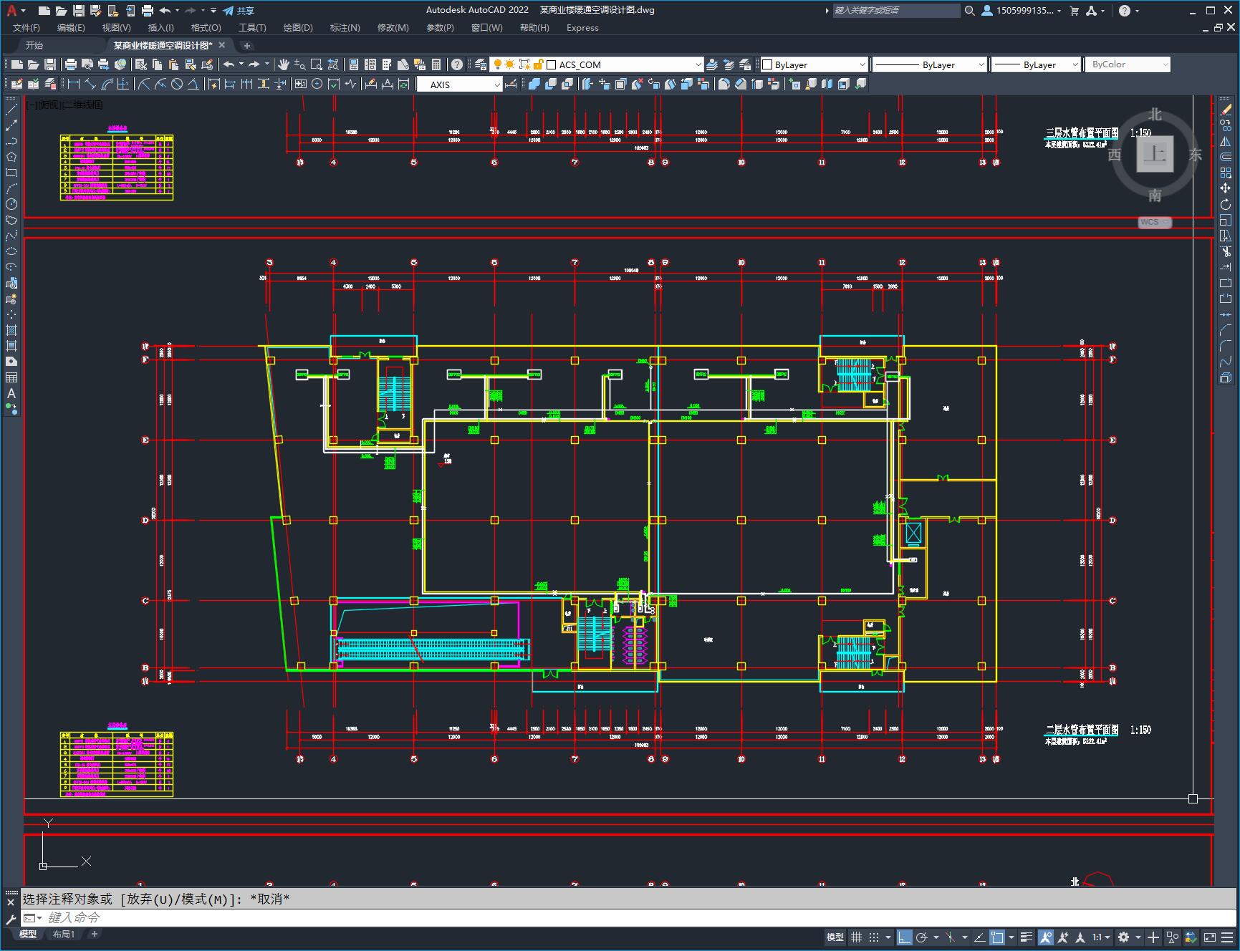
Task: Click the Aligned dimension tool icon
Action: pos(90,85)
